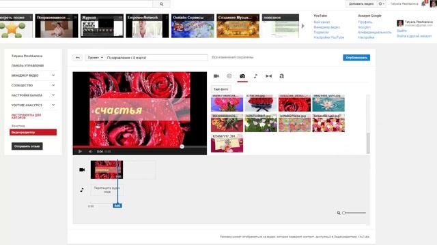Click the Мой канал link
The height and width of the screenshot is (245, 437).
pos(322,22)
